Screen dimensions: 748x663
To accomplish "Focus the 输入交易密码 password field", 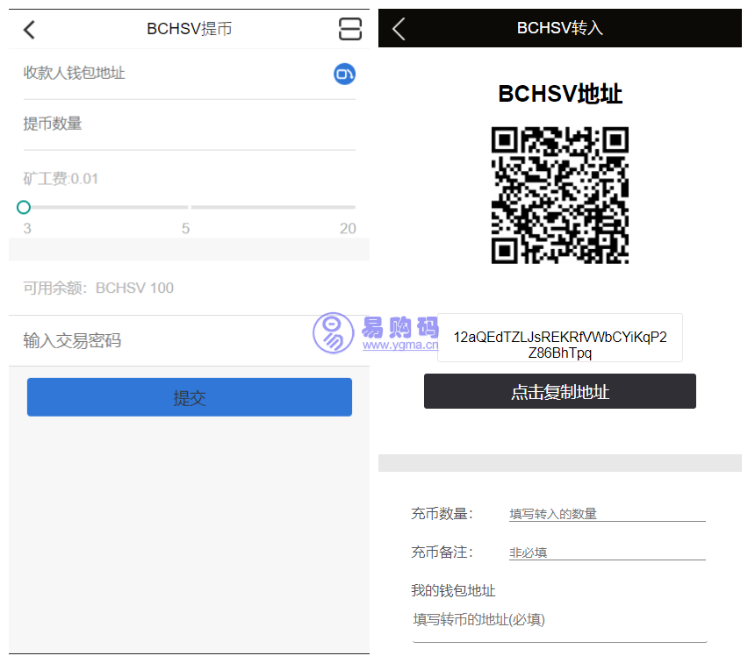I will [189, 341].
